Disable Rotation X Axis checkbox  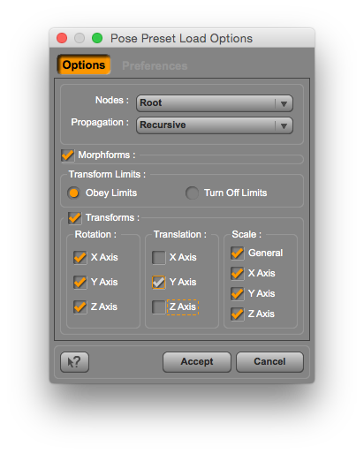point(80,258)
